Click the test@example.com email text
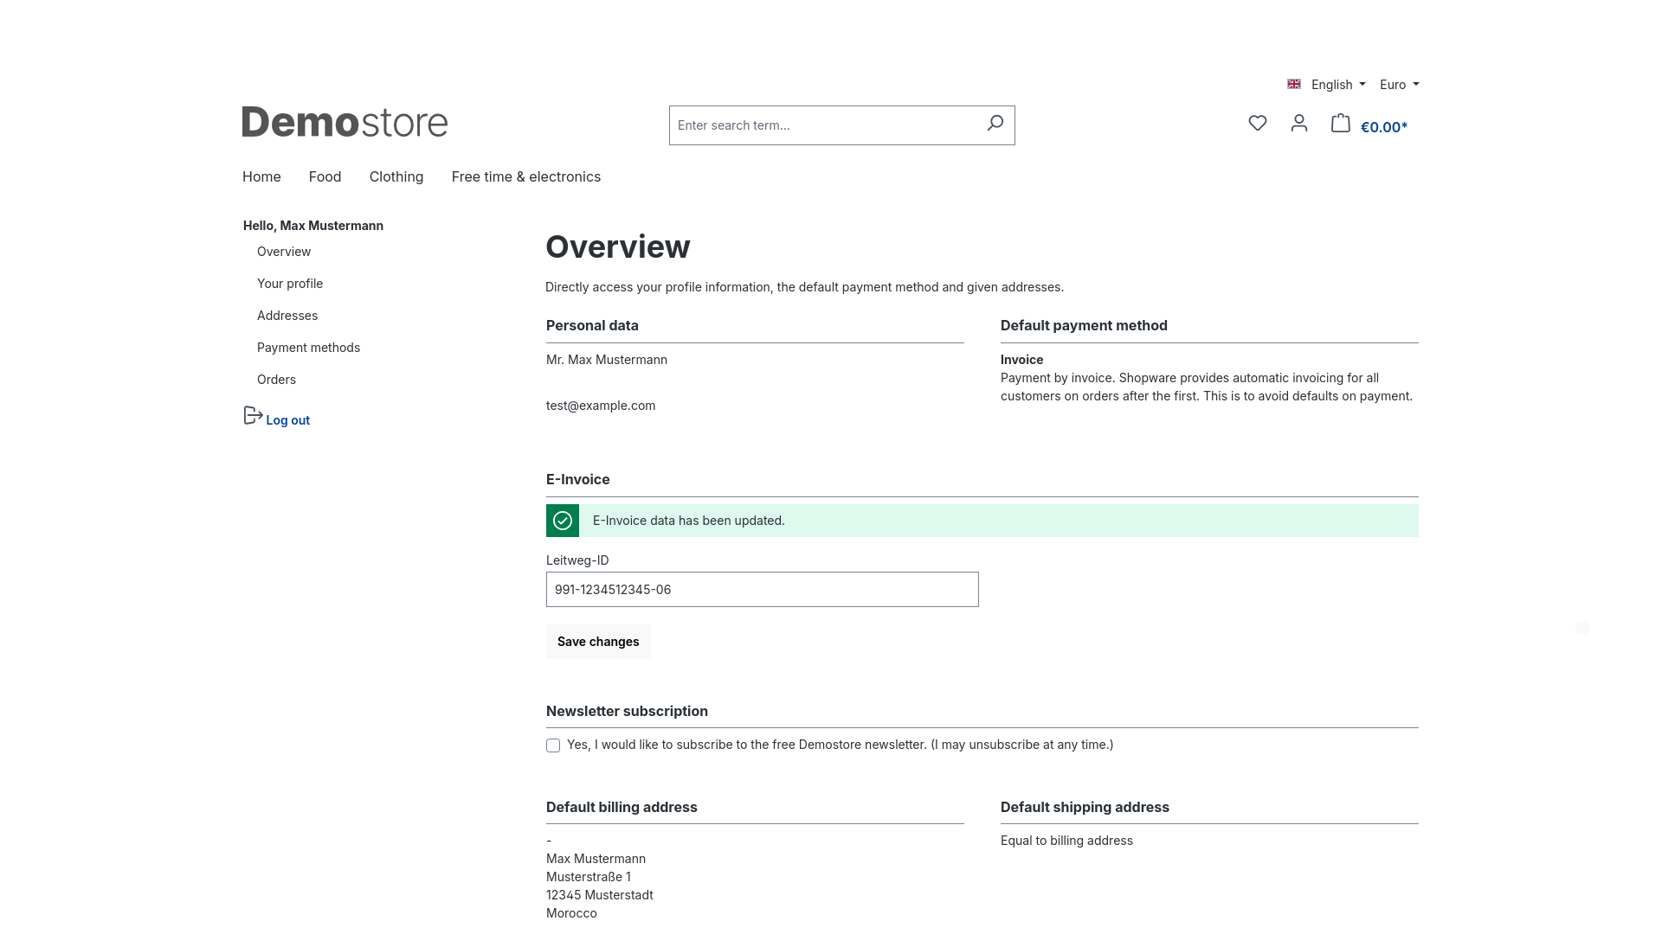Image resolution: width=1662 pixels, height=934 pixels. pyautogui.click(x=601, y=406)
